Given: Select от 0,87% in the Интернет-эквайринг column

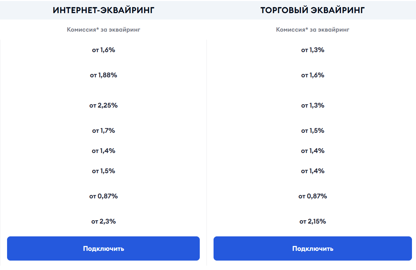Looking at the screenshot, I should click(104, 196).
